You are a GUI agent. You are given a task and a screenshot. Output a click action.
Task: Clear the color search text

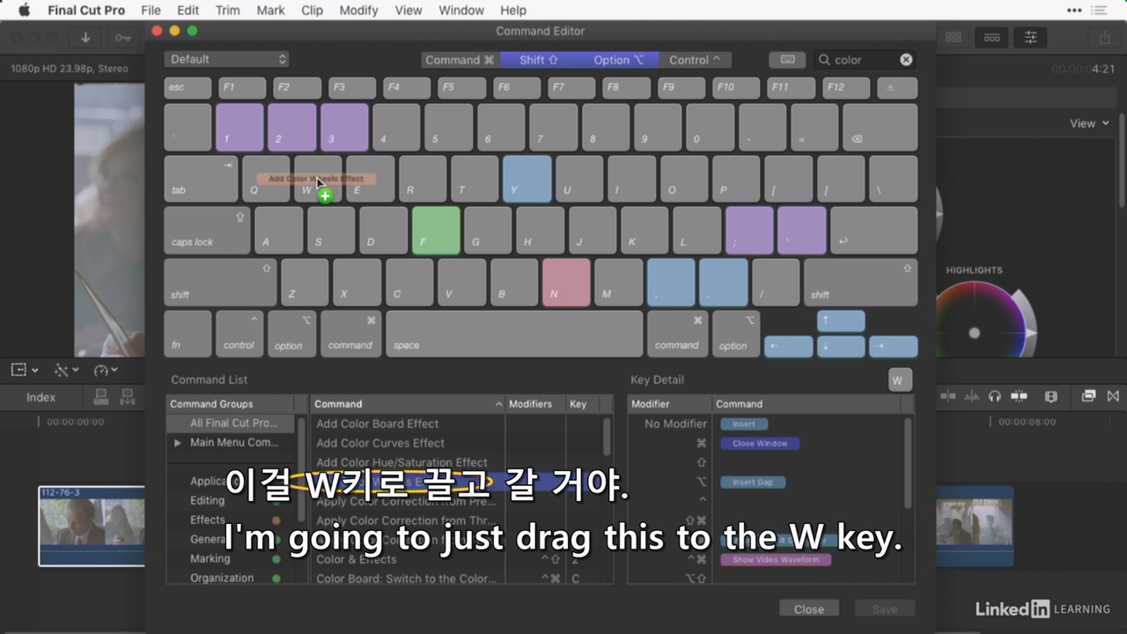point(906,60)
